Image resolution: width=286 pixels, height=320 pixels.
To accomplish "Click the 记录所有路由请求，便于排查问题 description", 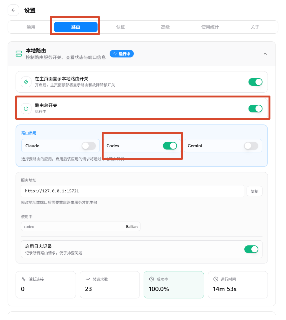I will click(54, 253).
